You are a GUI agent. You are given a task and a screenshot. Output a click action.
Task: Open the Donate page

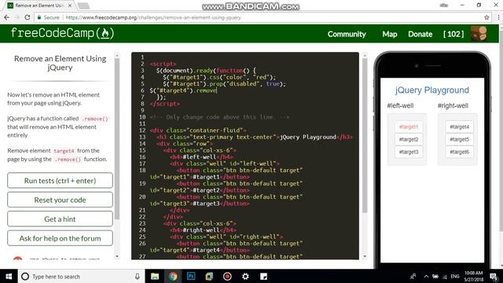420,34
